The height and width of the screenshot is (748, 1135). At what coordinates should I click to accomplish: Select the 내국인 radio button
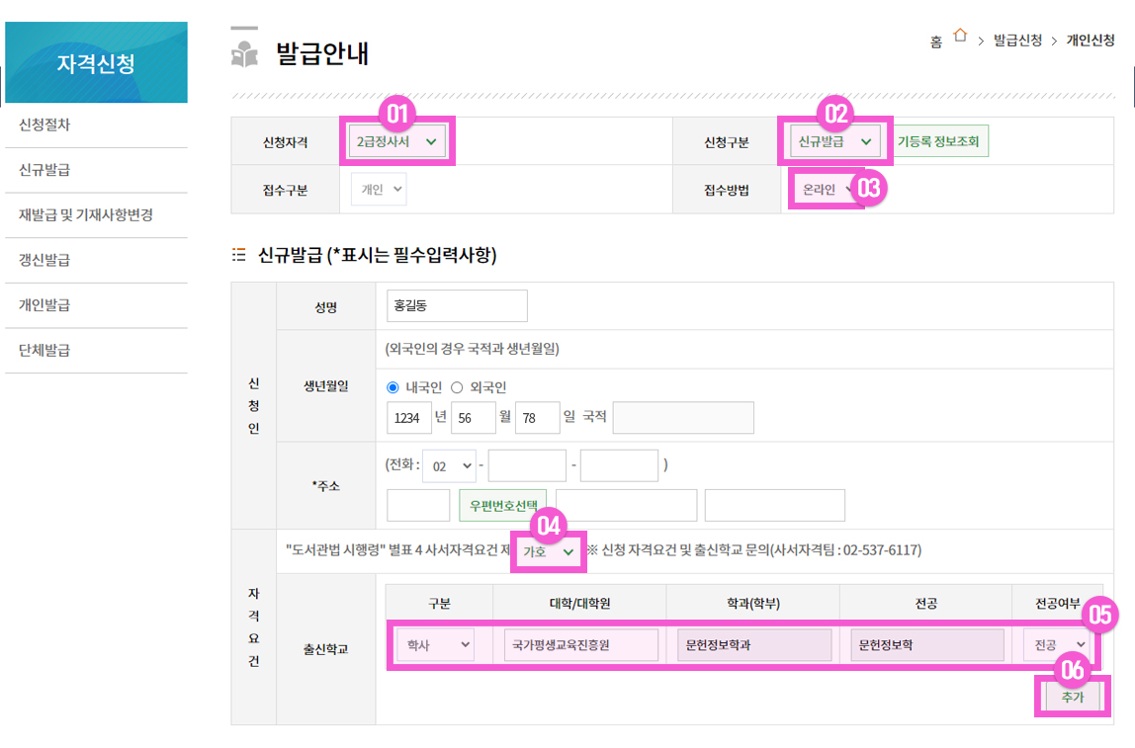[393, 387]
